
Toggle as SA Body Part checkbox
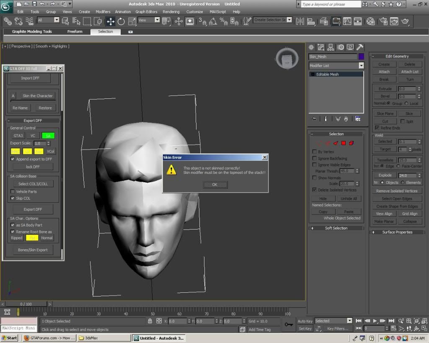[12, 225]
